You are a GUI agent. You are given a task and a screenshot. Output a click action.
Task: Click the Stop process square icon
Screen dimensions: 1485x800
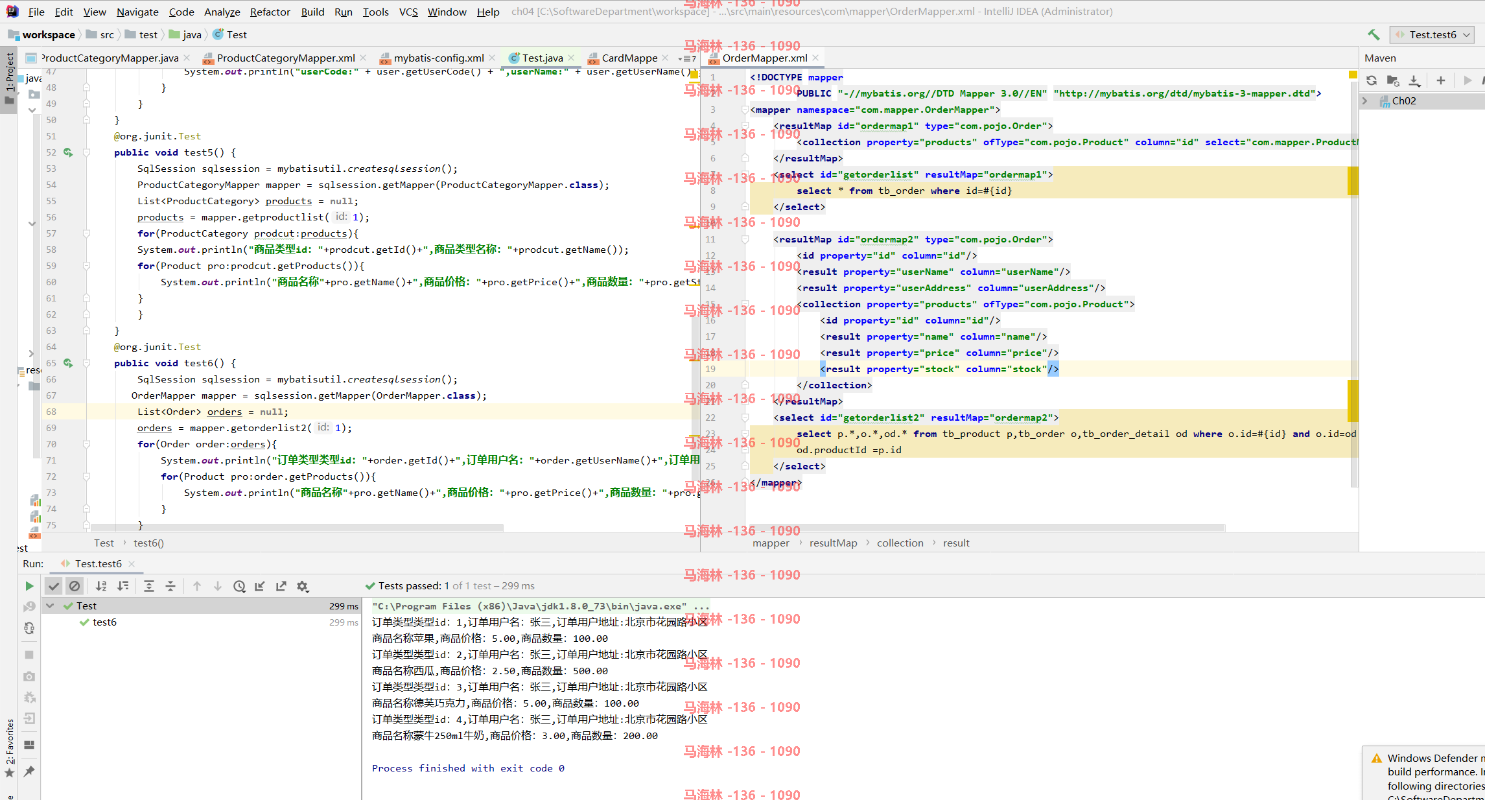point(29,655)
